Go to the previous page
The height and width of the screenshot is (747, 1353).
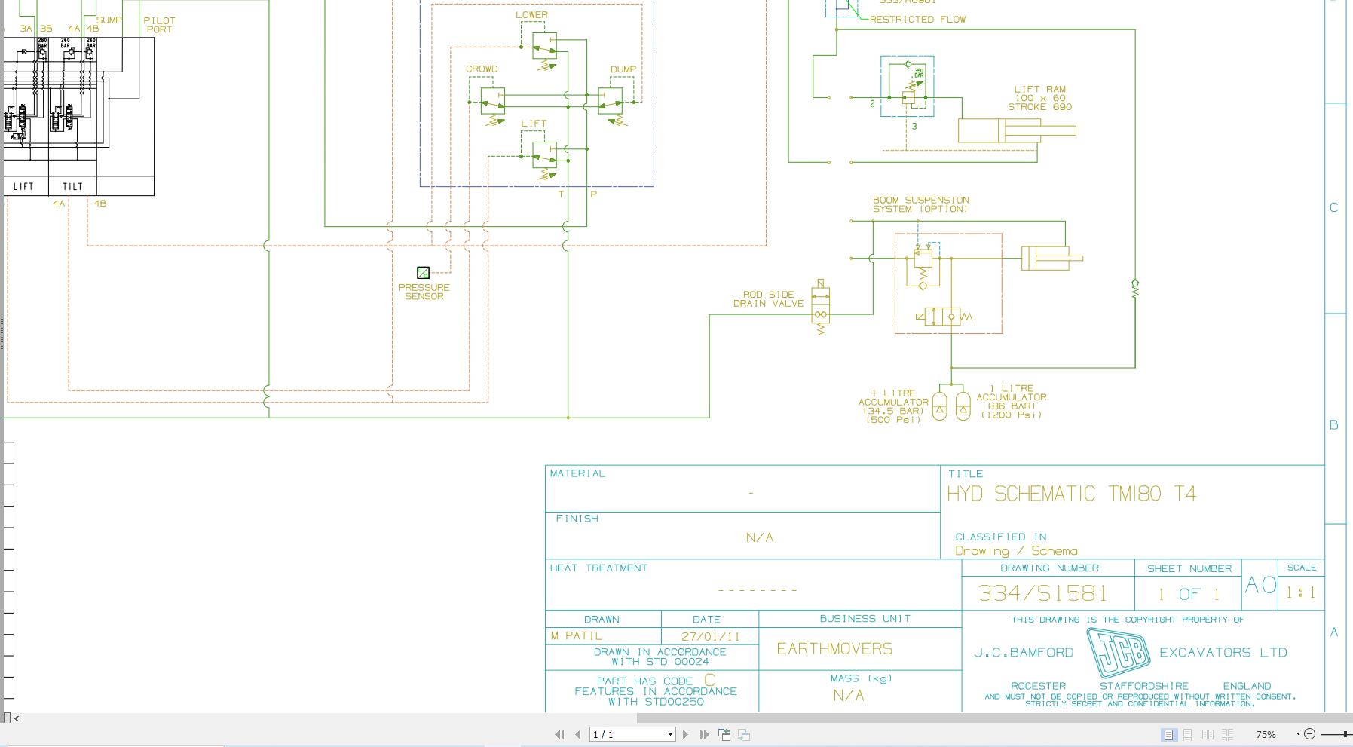tap(577, 734)
